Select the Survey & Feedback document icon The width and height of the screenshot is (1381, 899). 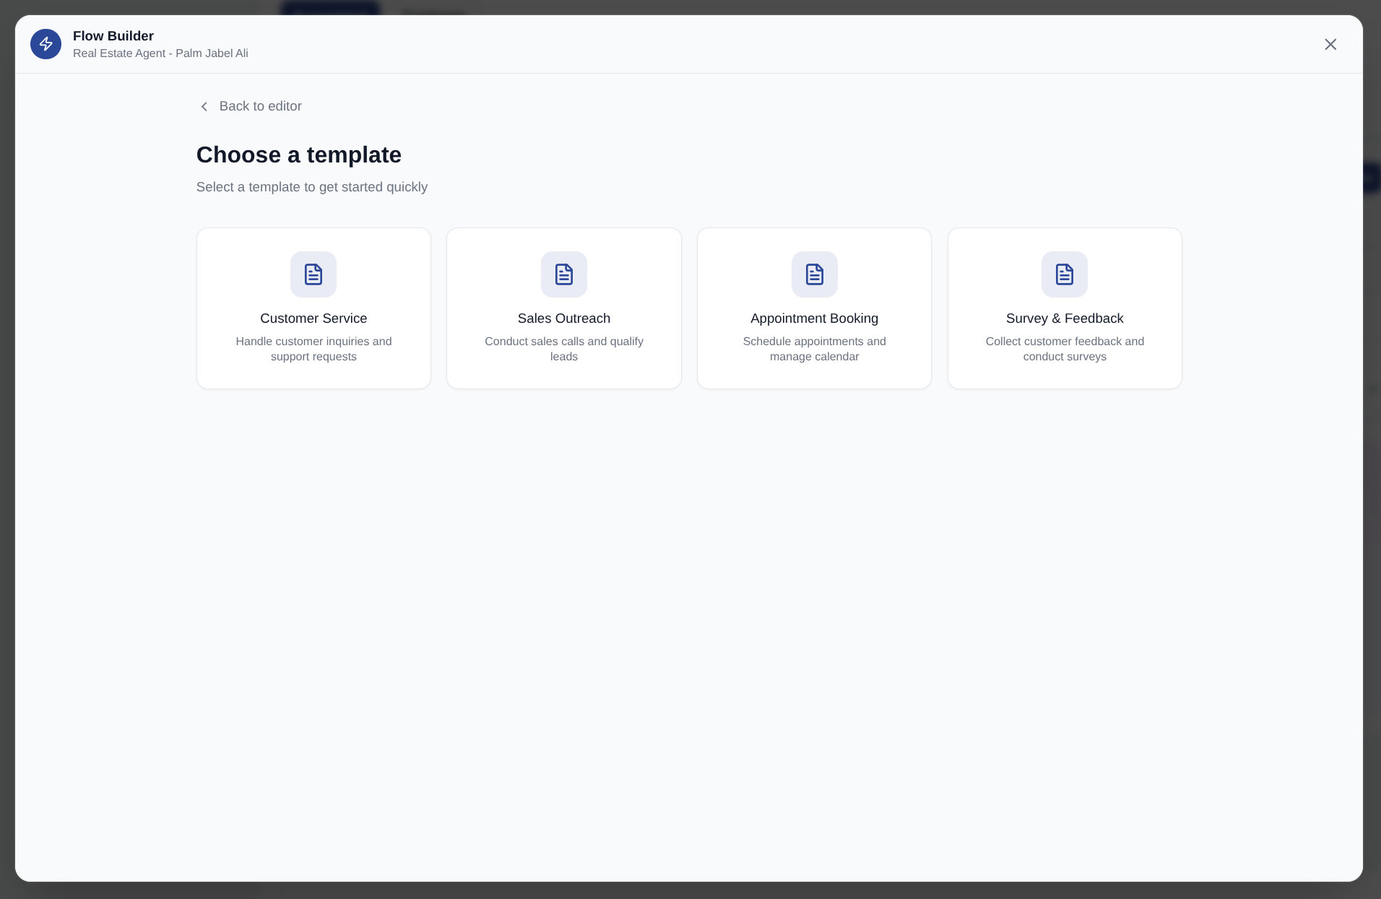point(1065,274)
